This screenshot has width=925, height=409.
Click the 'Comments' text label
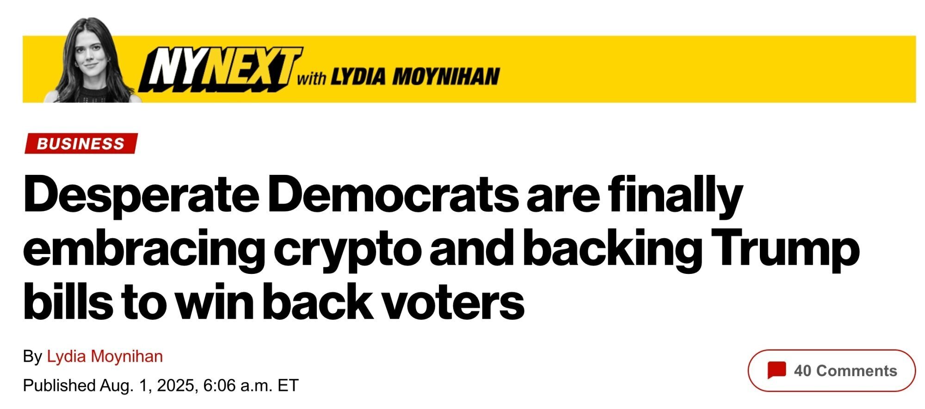[x=856, y=371]
